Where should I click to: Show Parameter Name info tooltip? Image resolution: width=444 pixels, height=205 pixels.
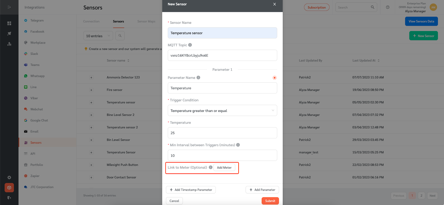point(198,78)
